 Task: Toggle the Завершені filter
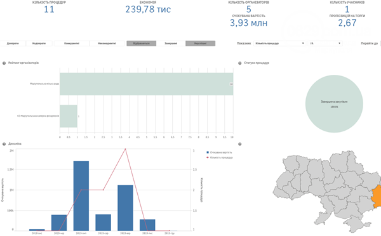[x=171, y=44]
